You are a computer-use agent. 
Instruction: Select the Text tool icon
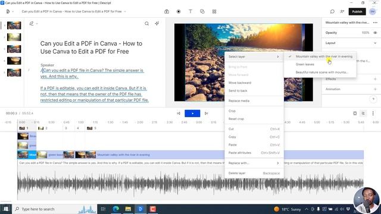click(x=190, y=11)
